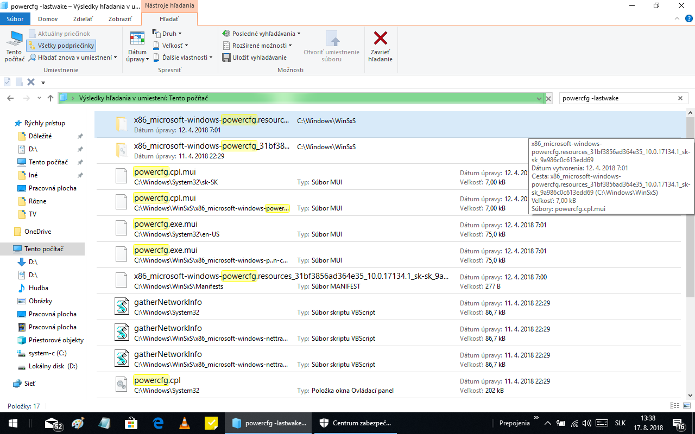695x434 pixels.
Task: Select system-c (C:) drive in navigation pane
Action: (x=48, y=353)
